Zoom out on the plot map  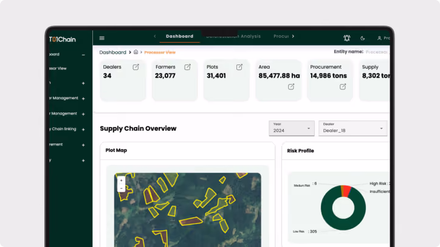pyautogui.click(x=121, y=188)
